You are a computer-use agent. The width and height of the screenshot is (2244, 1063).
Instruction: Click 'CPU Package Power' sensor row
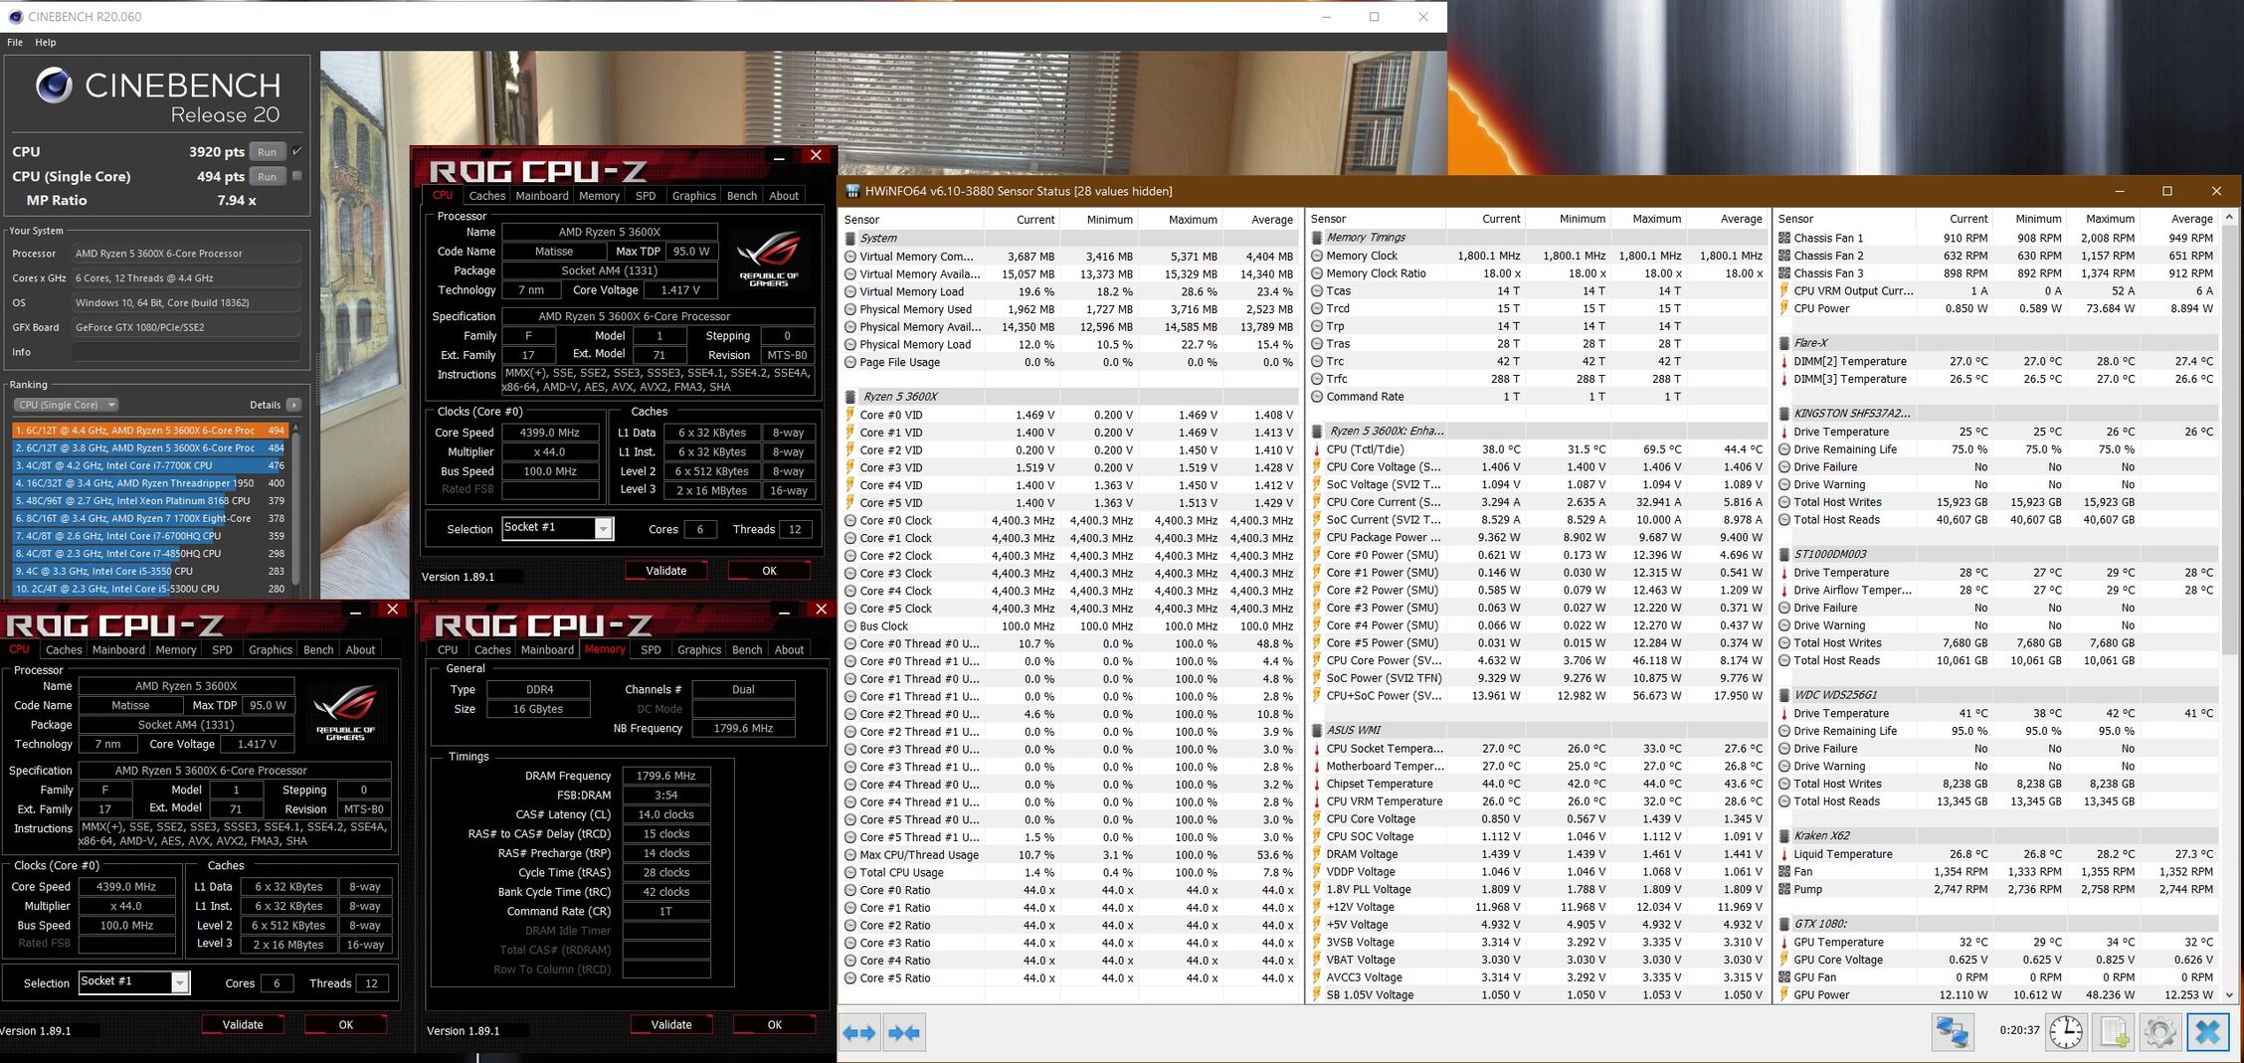(1537, 538)
